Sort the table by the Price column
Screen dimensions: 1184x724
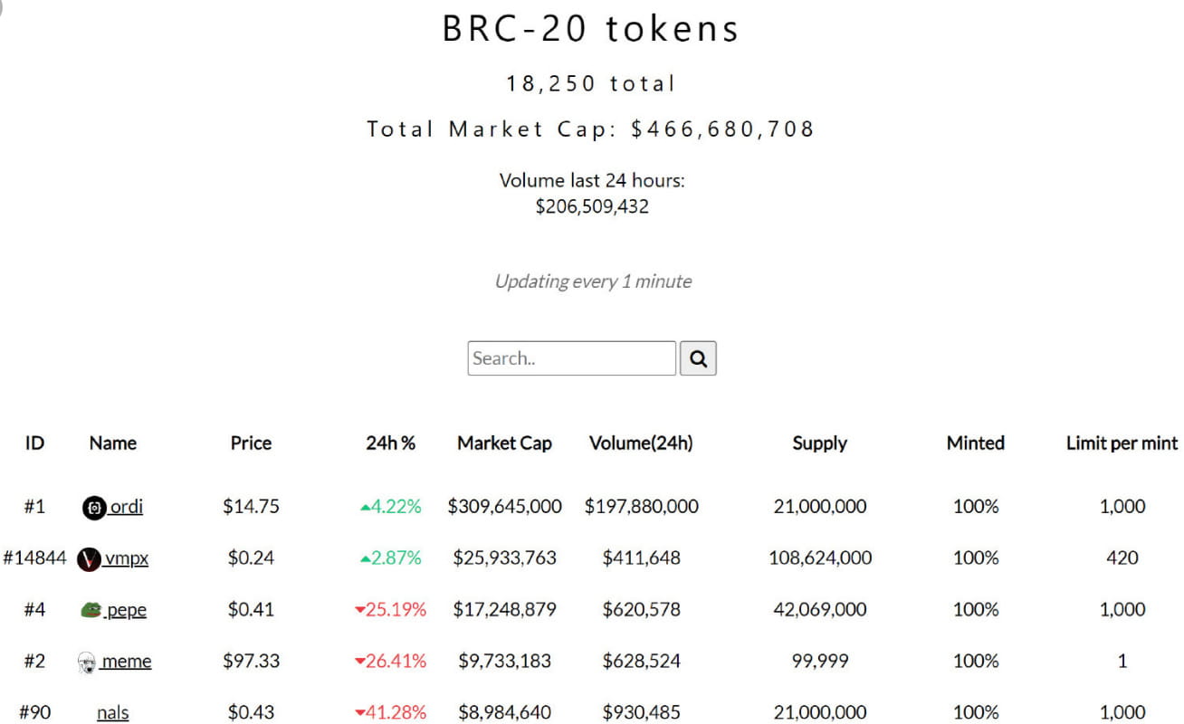click(x=250, y=443)
